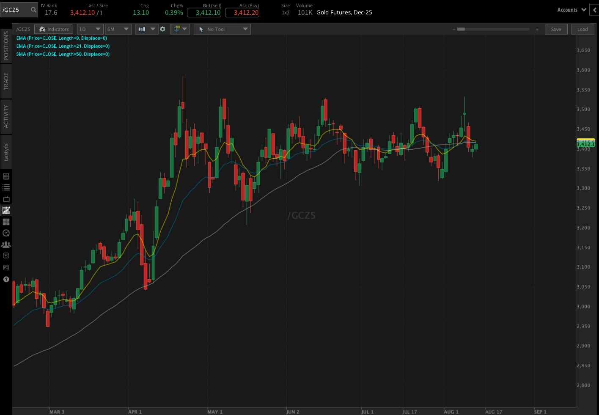Click the plus zoom-in icon

tap(537, 30)
